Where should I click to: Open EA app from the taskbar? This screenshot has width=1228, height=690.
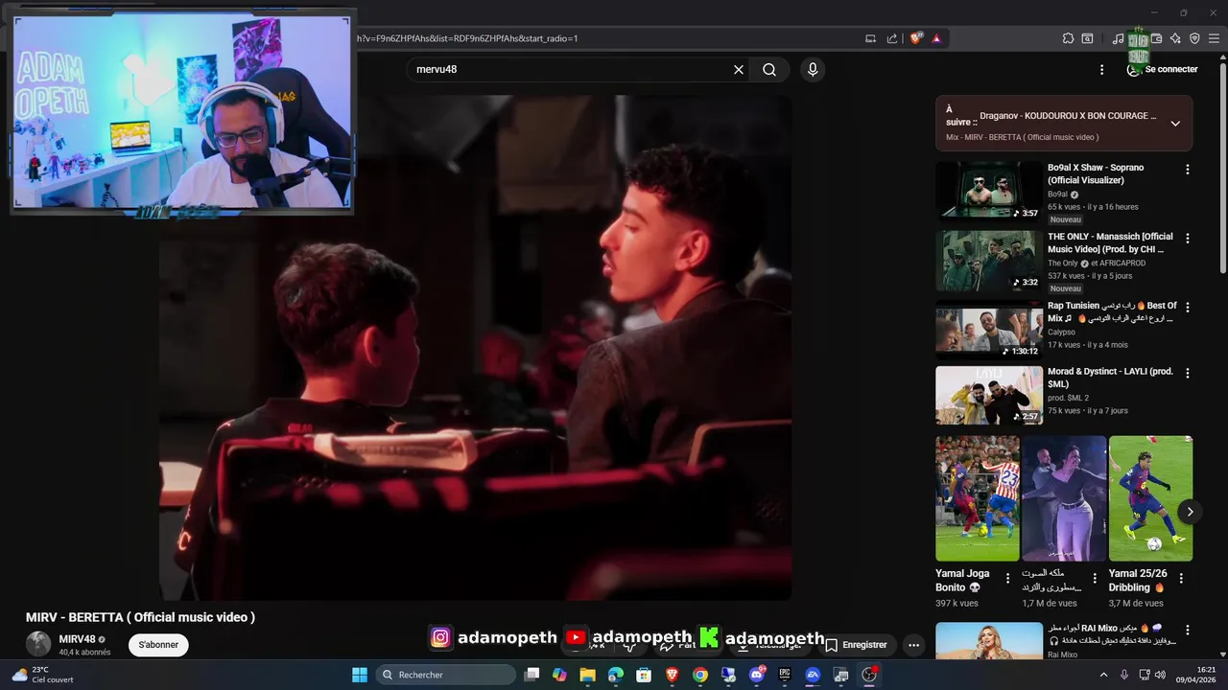point(813,675)
